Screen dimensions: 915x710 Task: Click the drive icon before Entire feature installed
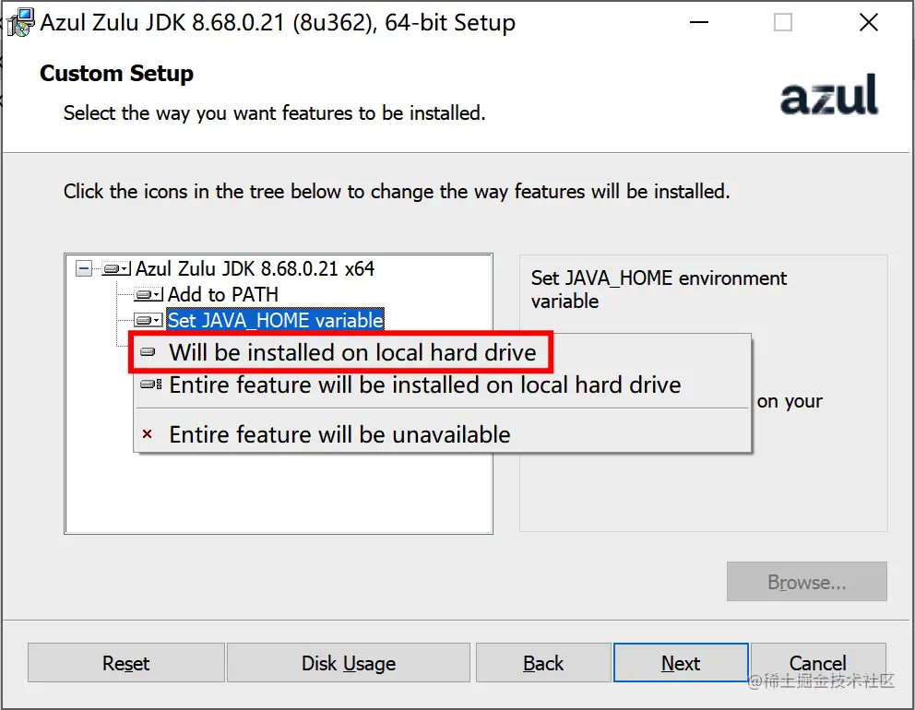[150, 385]
